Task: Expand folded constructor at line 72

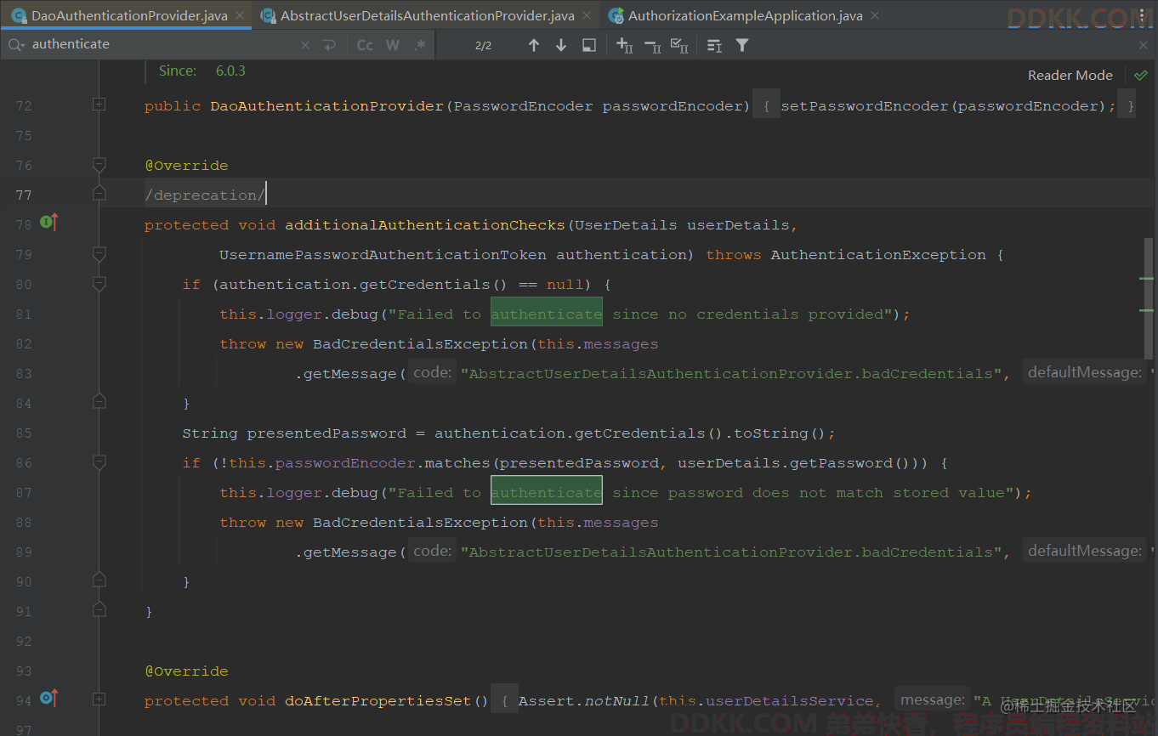Action: [99, 105]
